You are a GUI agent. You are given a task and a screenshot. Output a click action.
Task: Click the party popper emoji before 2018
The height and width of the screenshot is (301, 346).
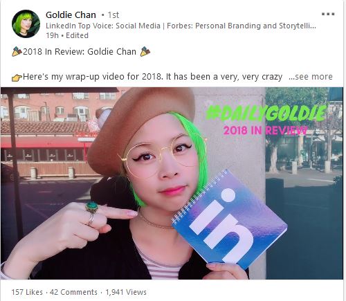point(17,51)
